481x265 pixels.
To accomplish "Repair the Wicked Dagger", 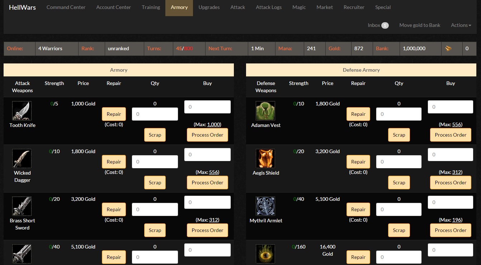I will coord(114,162).
